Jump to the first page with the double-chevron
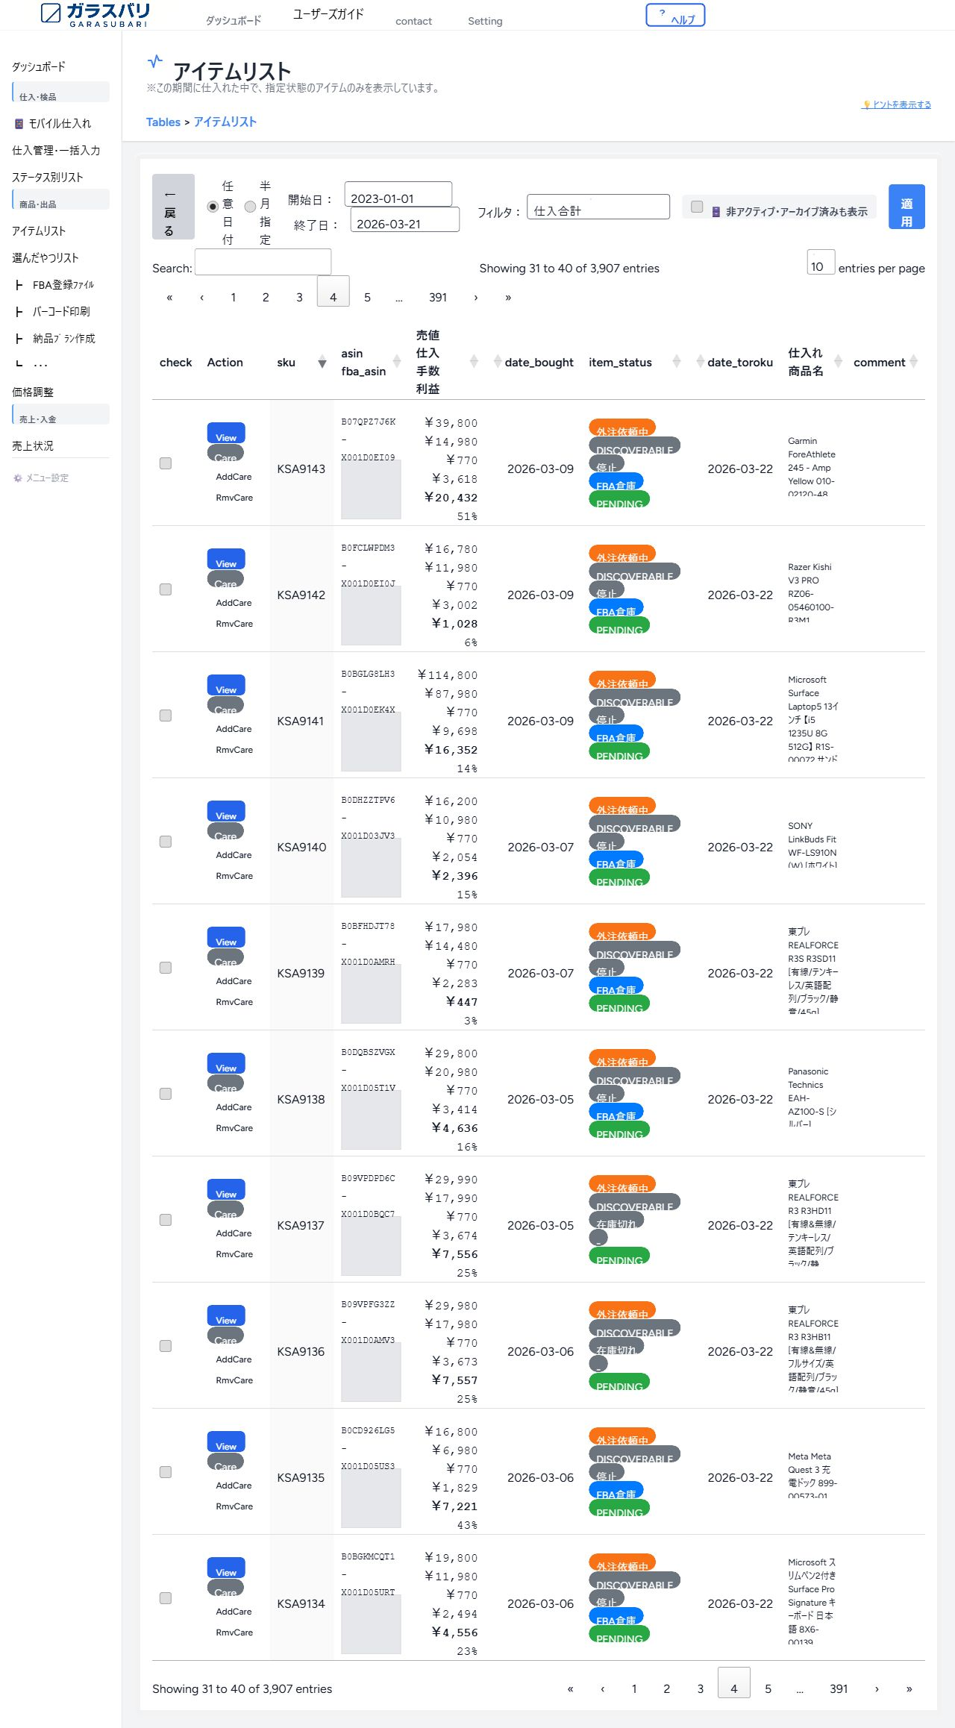Image resolution: width=955 pixels, height=1728 pixels. (169, 298)
